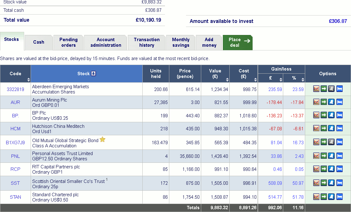Open the AUR stock code link
The width and height of the screenshot is (351, 212).
click(15, 102)
